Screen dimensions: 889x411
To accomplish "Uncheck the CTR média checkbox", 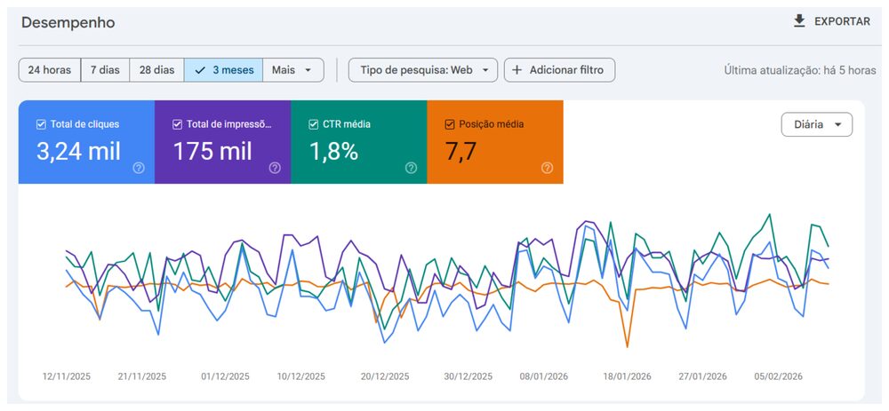I will click(x=313, y=124).
